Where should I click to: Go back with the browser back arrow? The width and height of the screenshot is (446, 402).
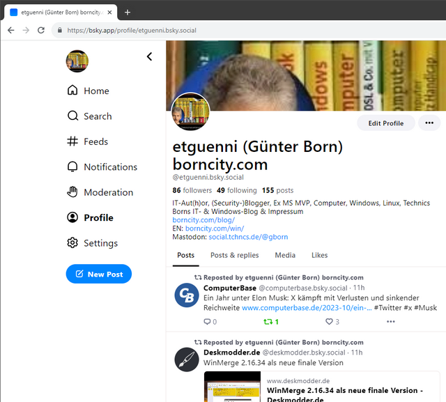coord(11,30)
